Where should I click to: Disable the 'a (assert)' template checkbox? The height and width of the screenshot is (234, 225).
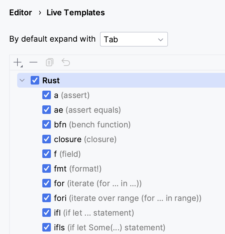(x=47, y=95)
